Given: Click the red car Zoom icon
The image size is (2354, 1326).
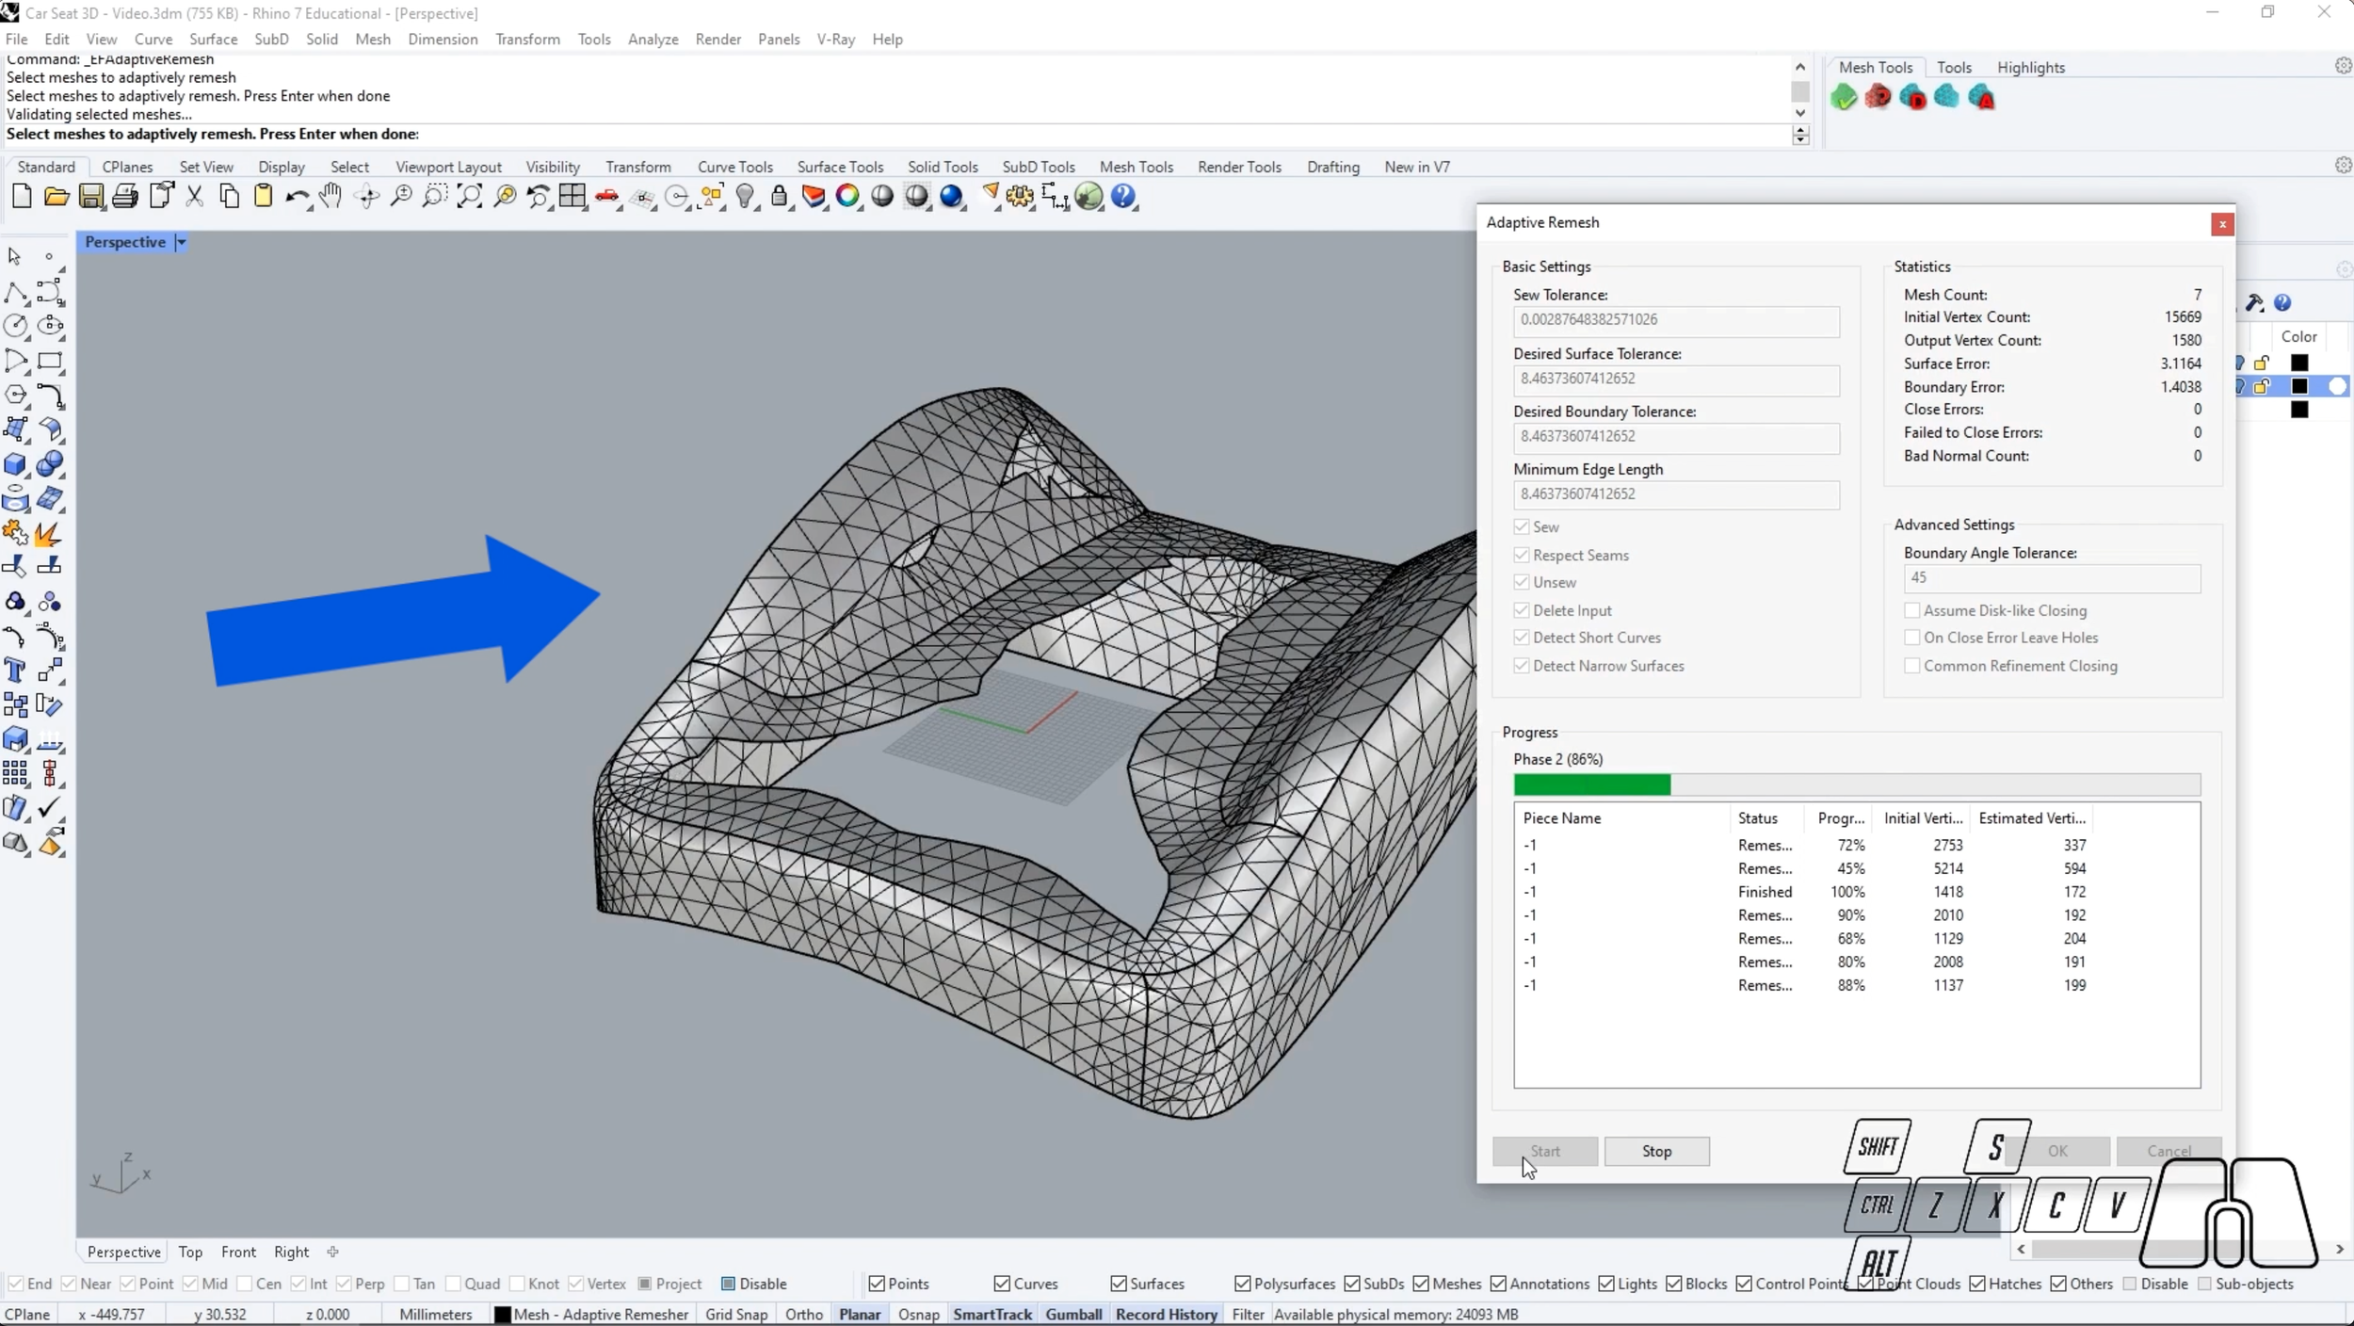Looking at the screenshot, I should click(607, 197).
